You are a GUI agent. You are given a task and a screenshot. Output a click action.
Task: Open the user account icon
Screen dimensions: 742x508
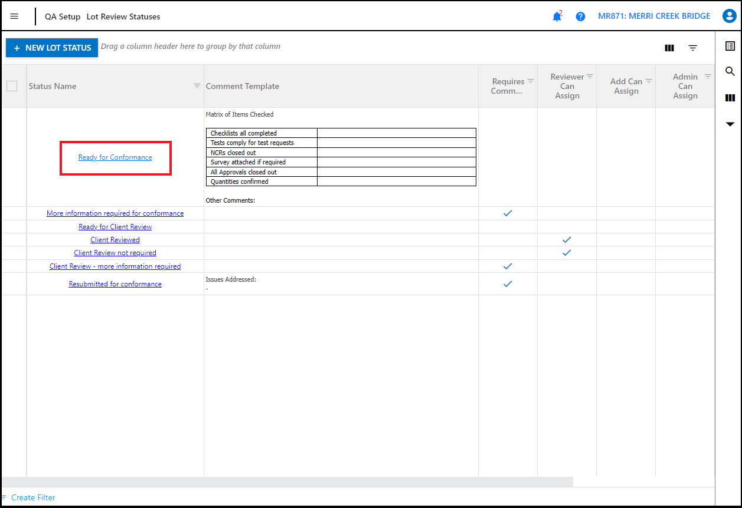pyautogui.click(x=729, y=16)
